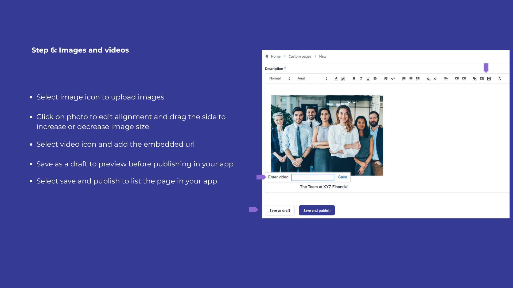Click the Save and publish button

coord(317,210)
